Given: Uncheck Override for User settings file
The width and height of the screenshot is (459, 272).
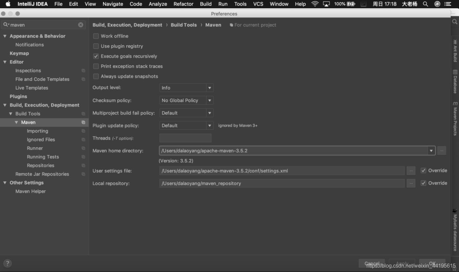Looking at the screenshot, I should coord(423,170).
